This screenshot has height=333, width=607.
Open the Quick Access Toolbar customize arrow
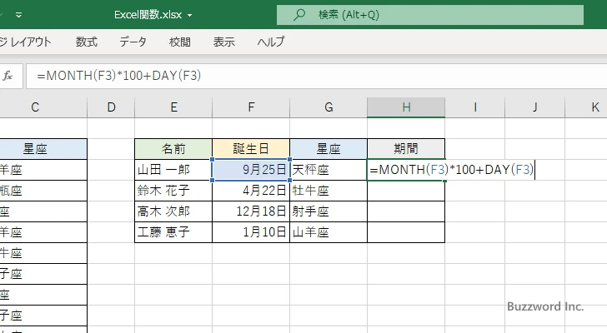(18, 15)
